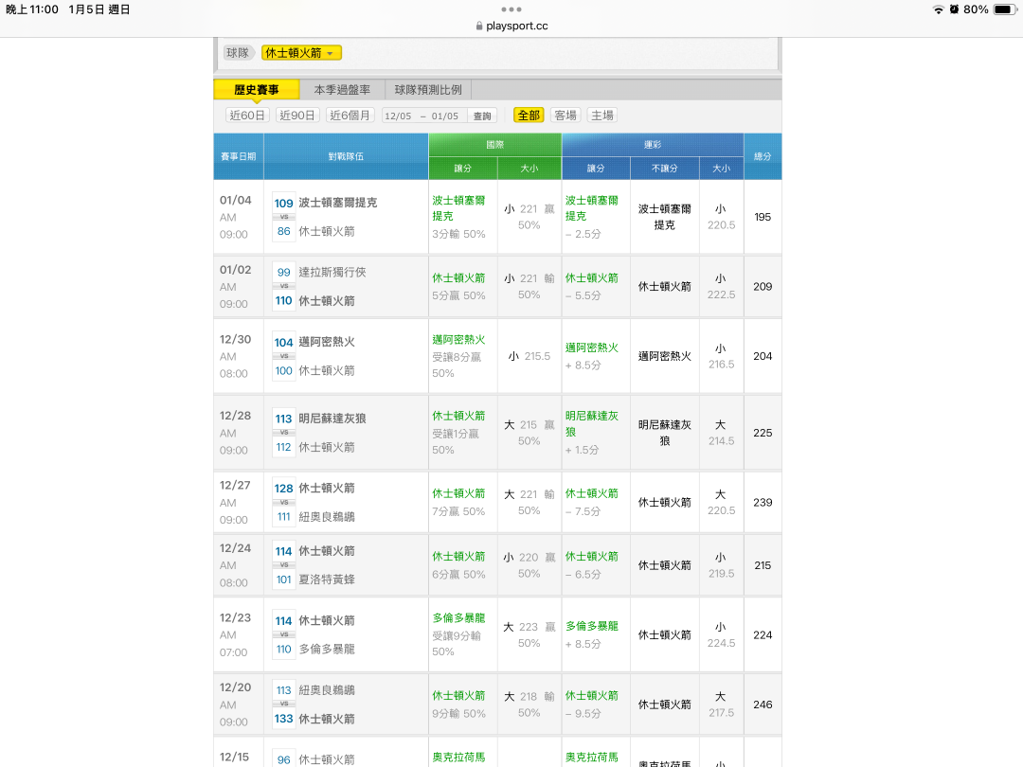This screenshot has height=767, width=1023.
Task: Tap the Wi-Fi status icon
Action: 938,9
